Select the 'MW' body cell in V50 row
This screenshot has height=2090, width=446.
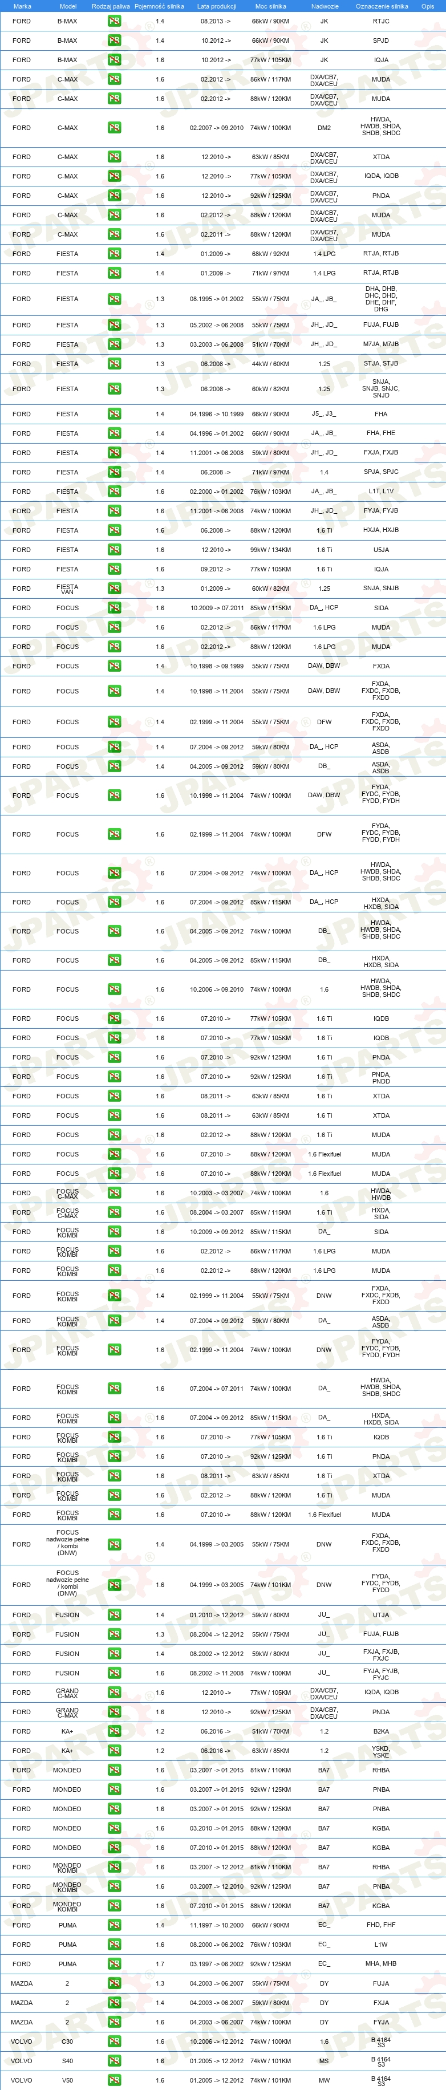coord(325,2081)
